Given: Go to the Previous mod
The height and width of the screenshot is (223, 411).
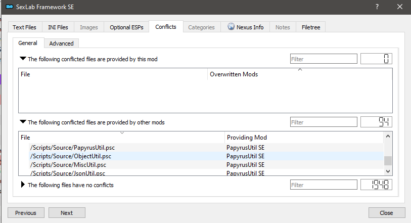Looking at the screenshot, I should [x=26, y=213].
